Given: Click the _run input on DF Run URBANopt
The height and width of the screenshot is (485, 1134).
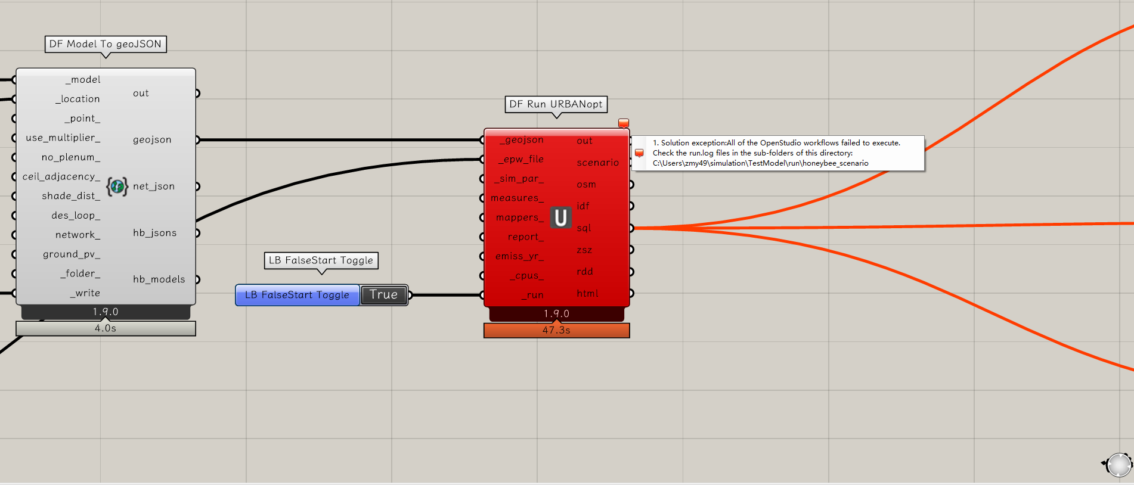Looking at the screenshot, I should [x=532, y=295].
